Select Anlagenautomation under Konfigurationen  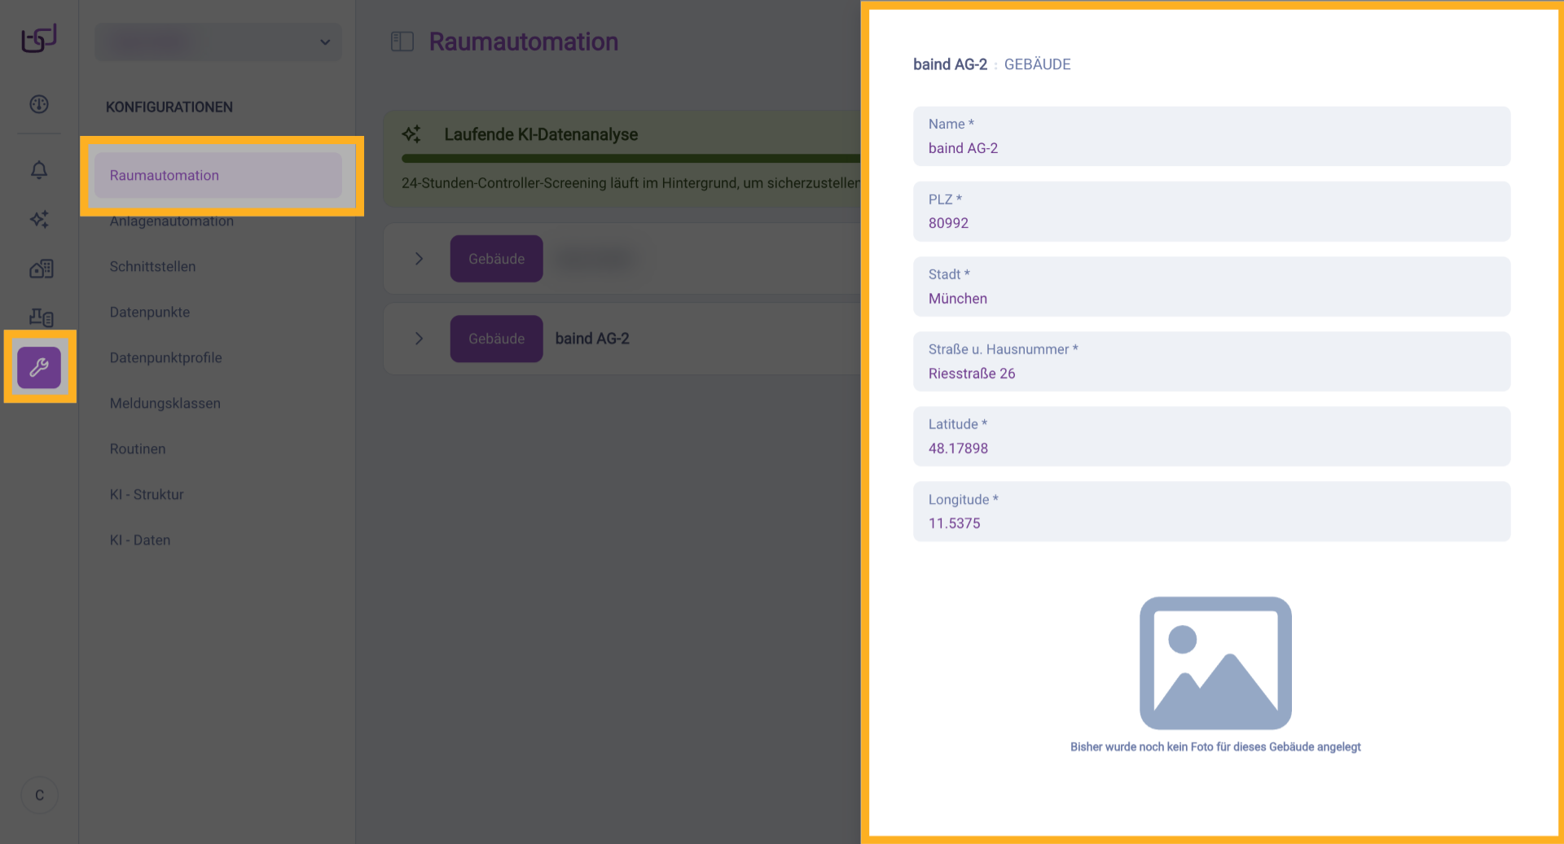171,221
